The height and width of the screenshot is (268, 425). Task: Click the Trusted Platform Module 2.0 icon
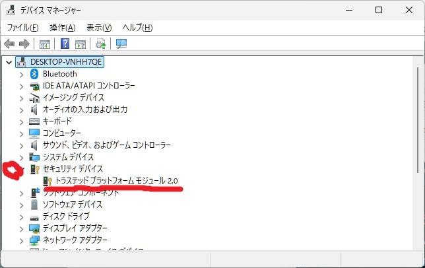pos(48,180)
